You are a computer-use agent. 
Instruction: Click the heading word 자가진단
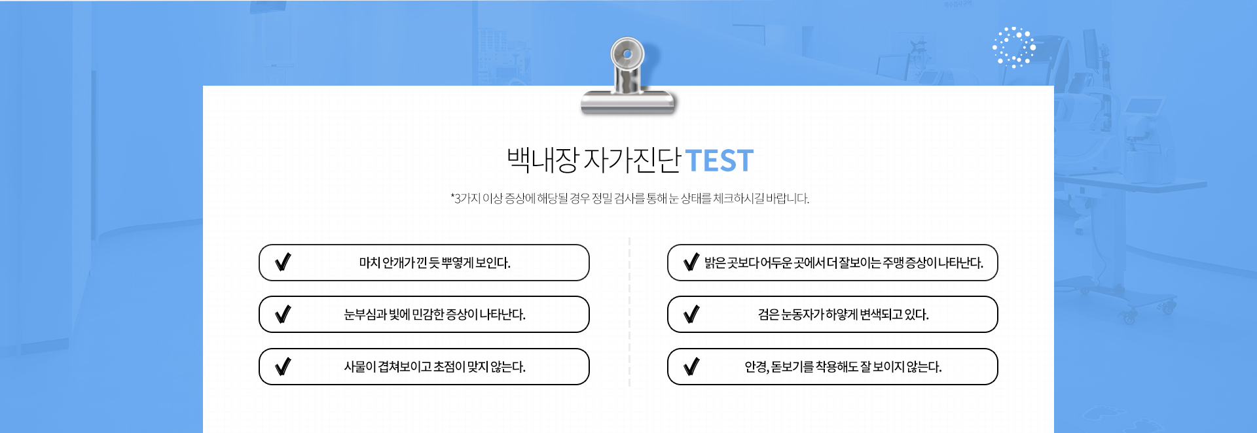[x=632, y=160]
